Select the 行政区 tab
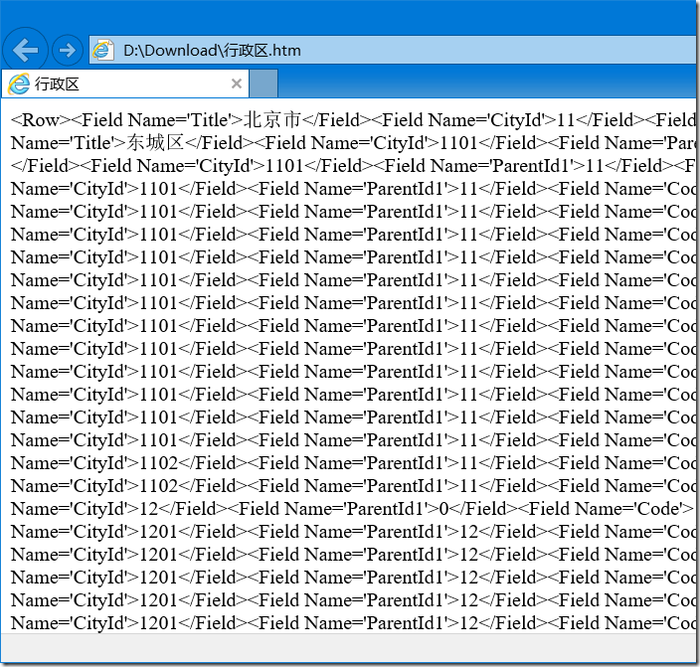Viewport: 700px width, 667px height. (125, 83)
